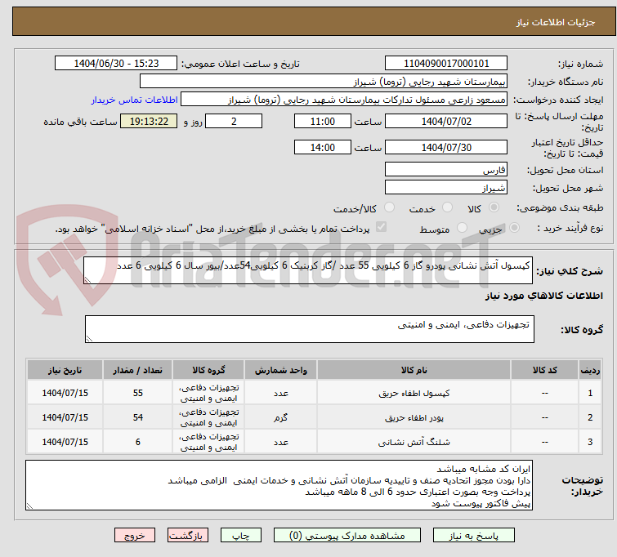This screenshot has width=617, height=557.
Task: Toggle the اسناد خزانه اسلامی payment checkbox
Action: [381, 229]
